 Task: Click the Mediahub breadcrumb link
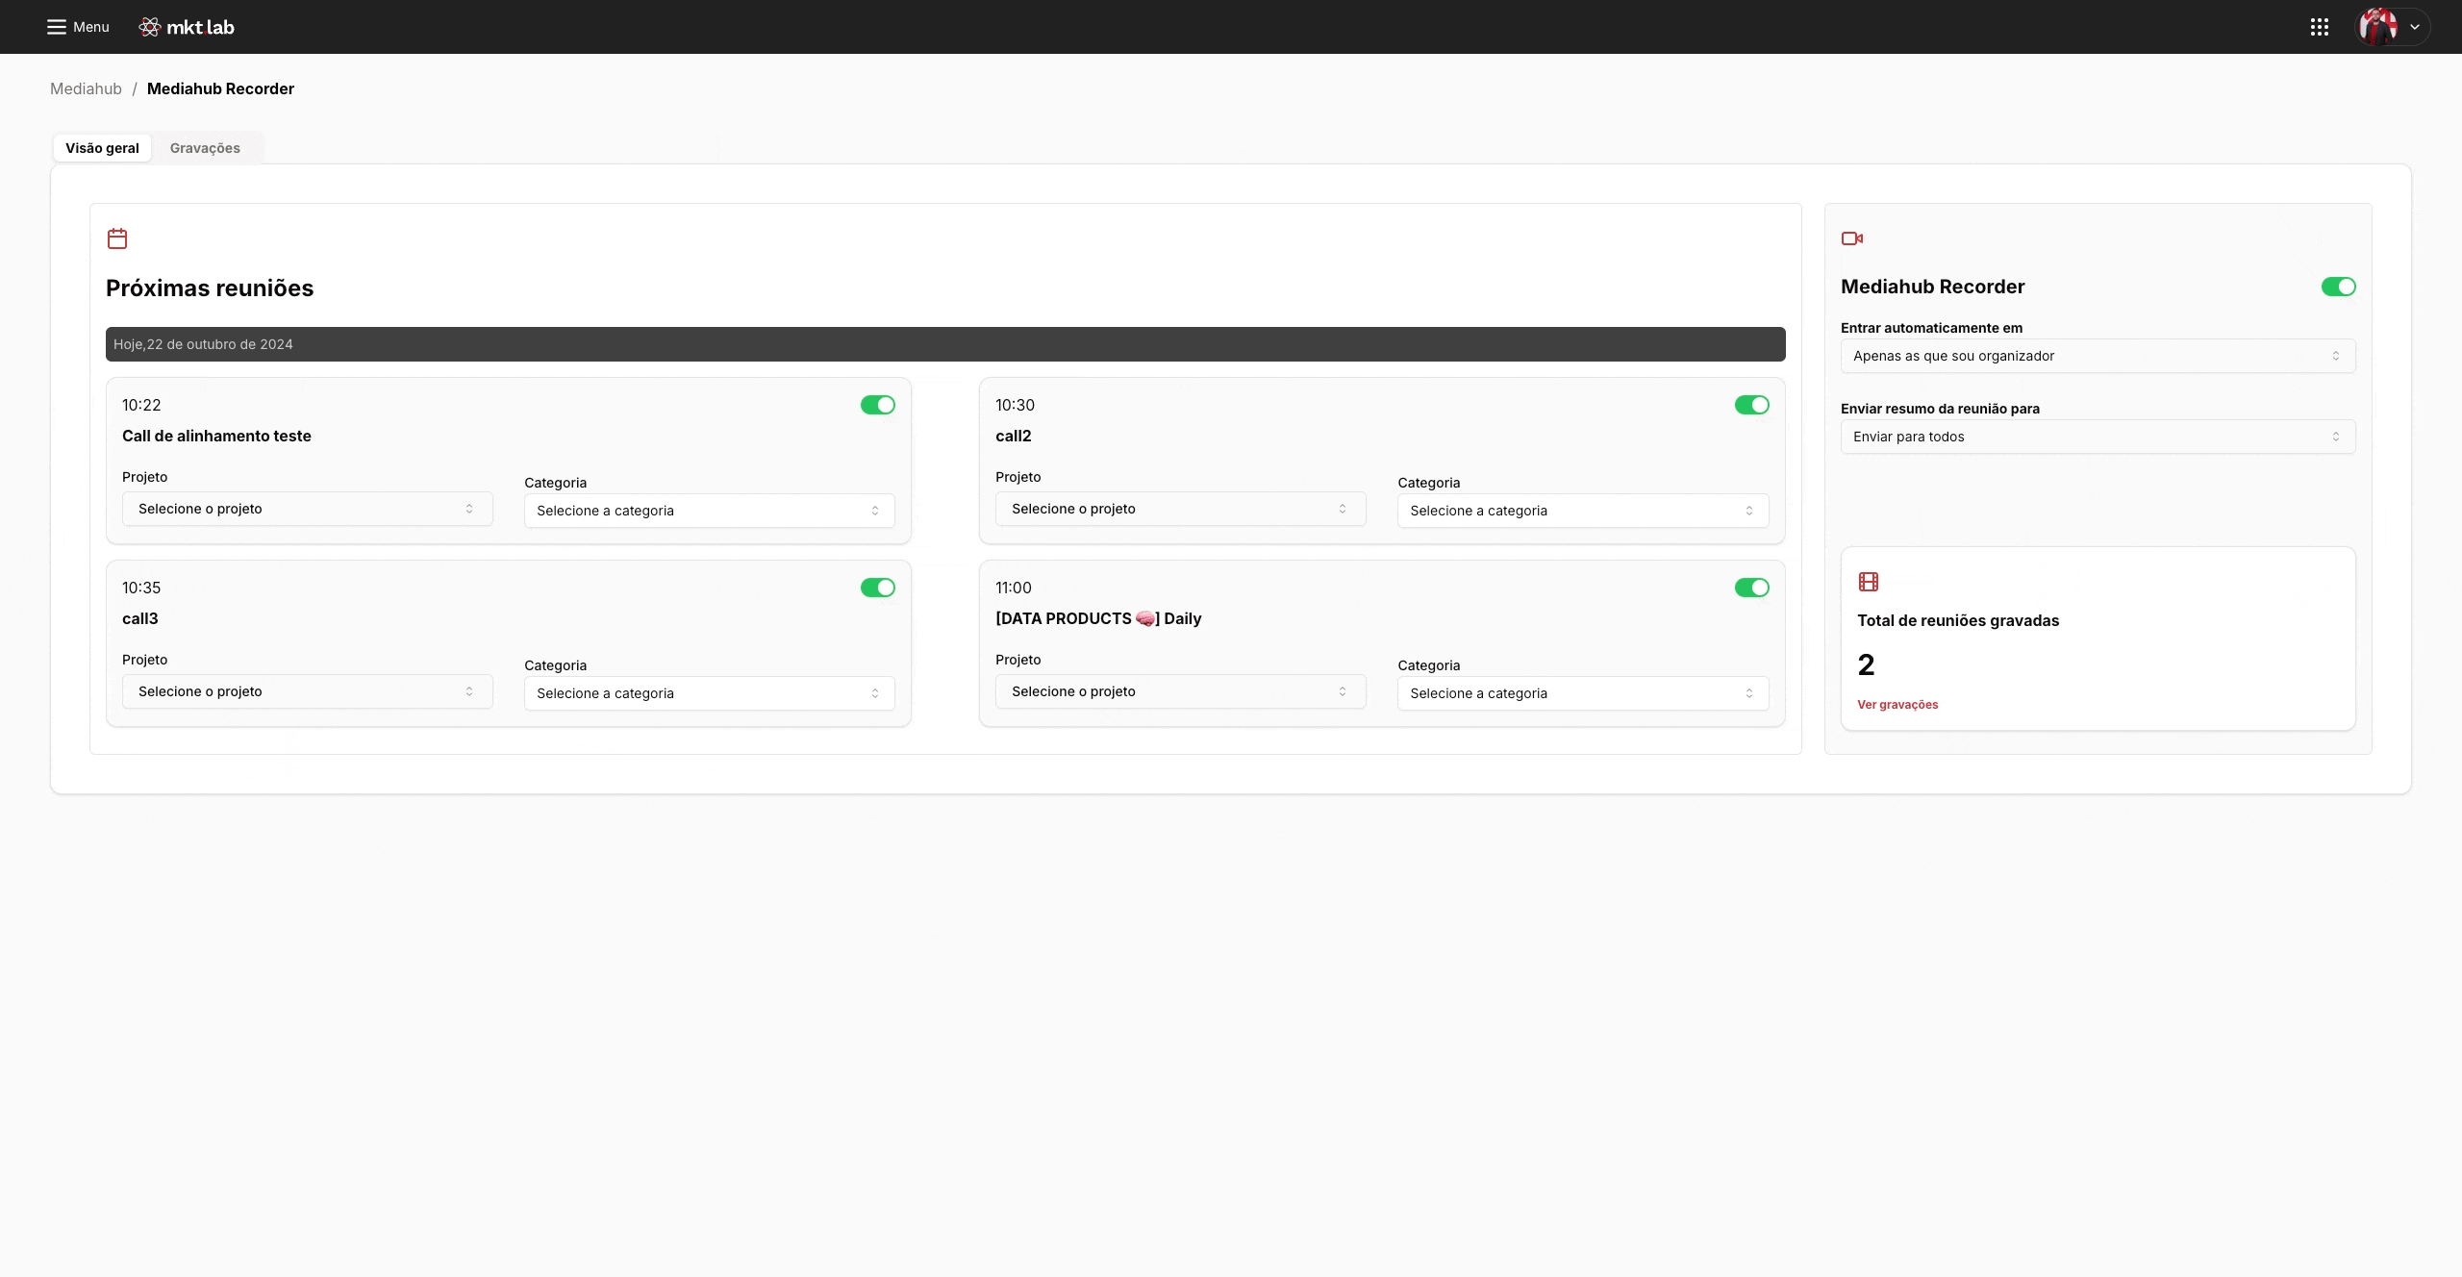[86, 88]
